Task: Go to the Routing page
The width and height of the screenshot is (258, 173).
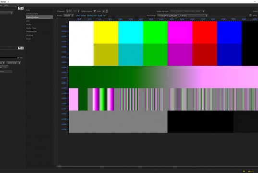Action: coord(30,35)
